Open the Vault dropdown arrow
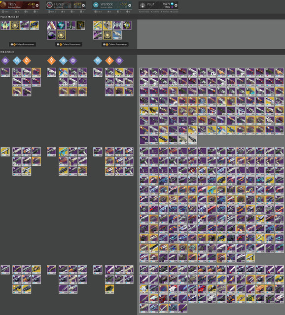This screenshot has width=285, height=315. (176, 5)
